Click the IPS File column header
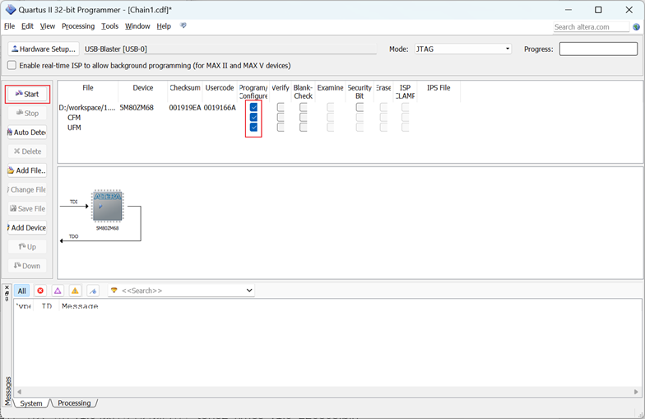The width and height of the screenshot is (645, 419). 439,87
